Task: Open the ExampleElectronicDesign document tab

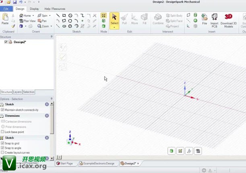Action: tap(97, 163)
